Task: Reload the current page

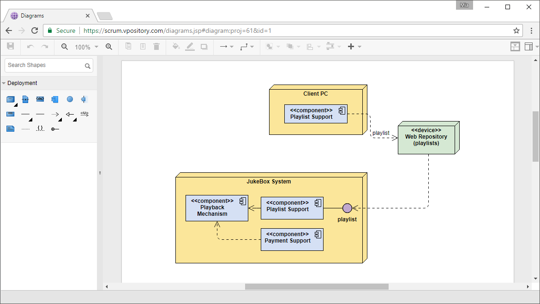Action: coord(35,30)
